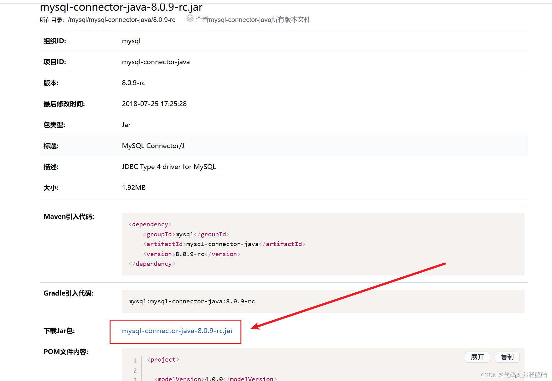This screenshot has height=381, width=552.
Task: Click the opening <dependency> line in Maven code
Action: click(150, 224)
